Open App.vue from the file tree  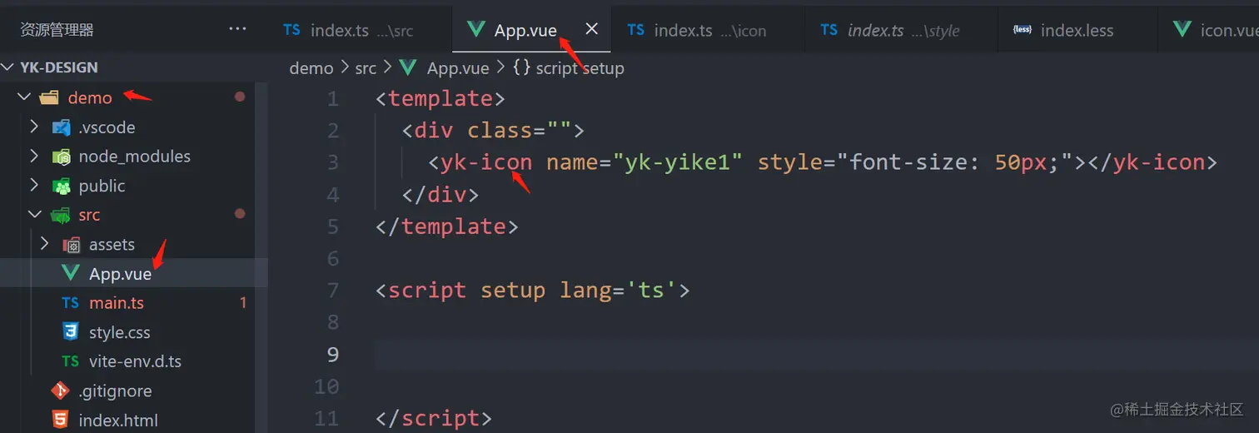(x=134, y=274)
